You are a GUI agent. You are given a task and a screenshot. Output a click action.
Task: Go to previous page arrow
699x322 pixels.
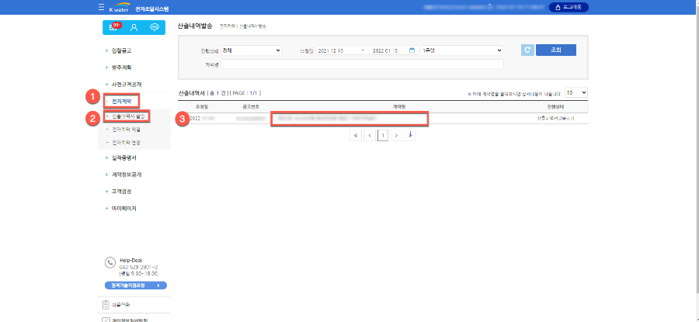(x=370, y=135)
